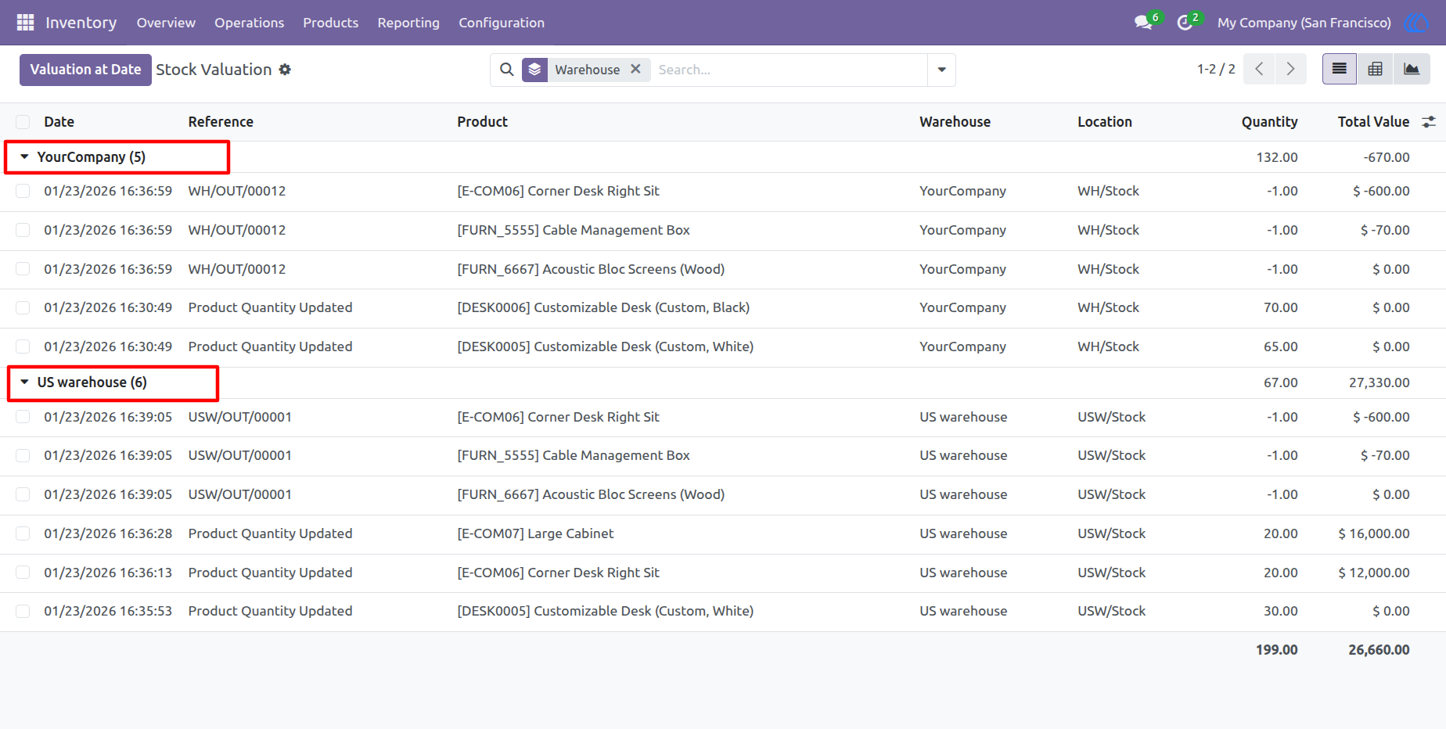The width and height of the screenshot is (1446, 729).
Task: Open the Reporting menu
Action: click(408, 23)
